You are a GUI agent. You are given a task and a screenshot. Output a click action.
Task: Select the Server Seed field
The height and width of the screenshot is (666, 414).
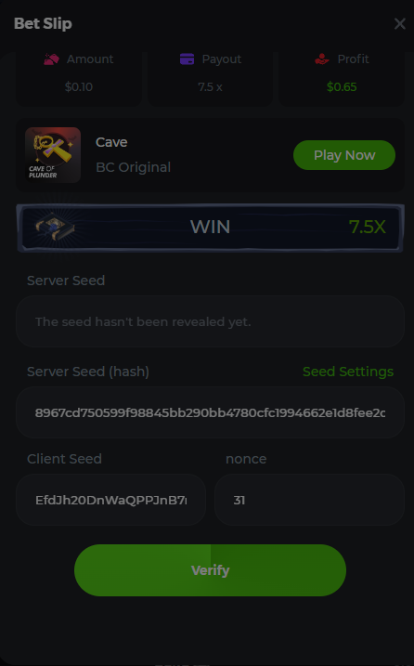click(x=210, y=321)
